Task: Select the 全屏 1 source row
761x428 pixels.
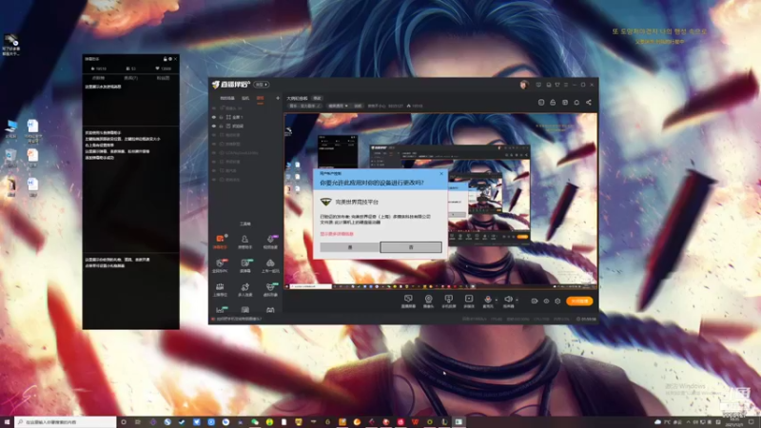Action: (x=245, y=117)
